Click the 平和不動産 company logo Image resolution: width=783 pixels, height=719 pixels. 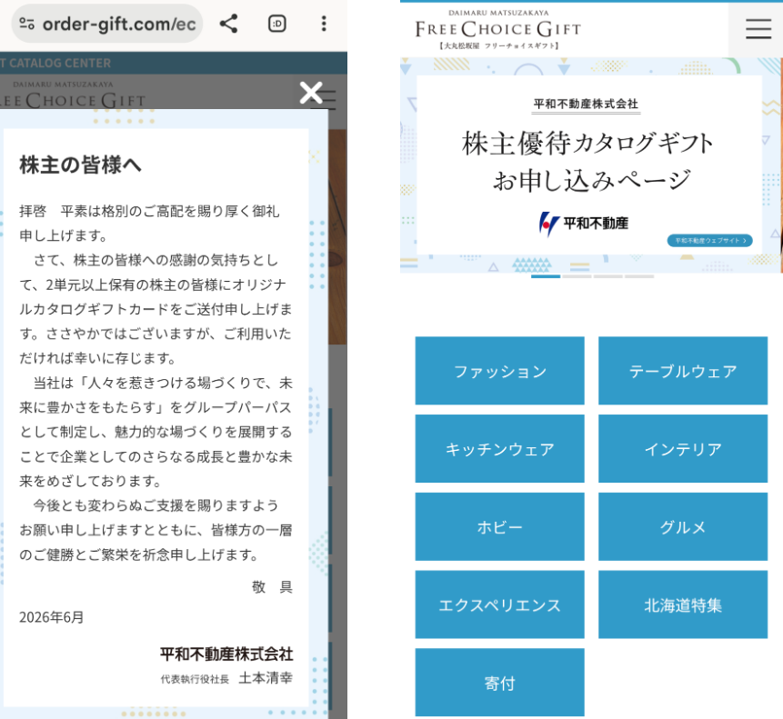pyautogui.click(x=583, y=224)
